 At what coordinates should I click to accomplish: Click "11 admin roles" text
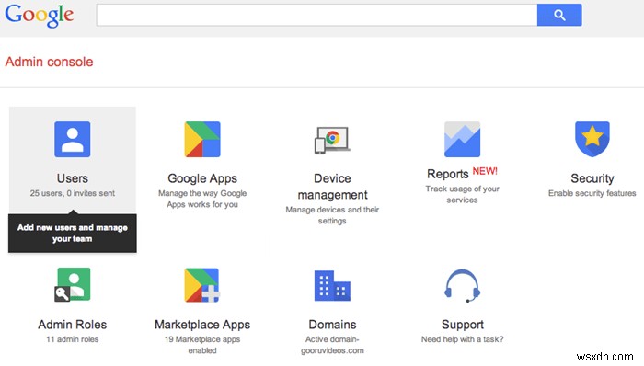pyautogui.click(x=73, y=339)
